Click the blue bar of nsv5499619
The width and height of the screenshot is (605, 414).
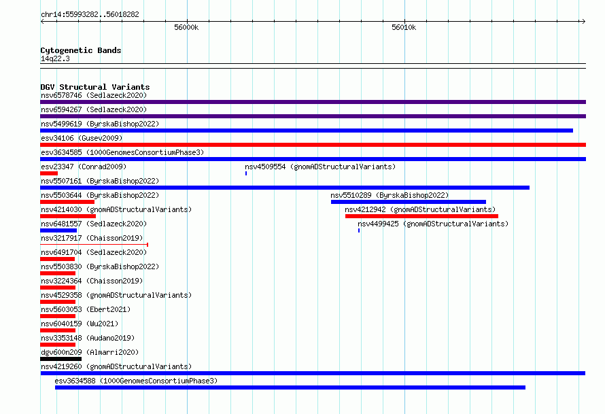coord(307,131)
